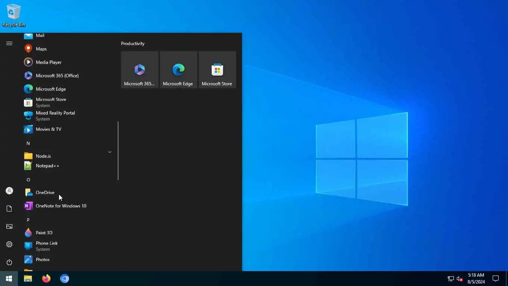Screen dimensions: 508x286
Task: Open the notification center icon
Action: [x=496, y=279]
